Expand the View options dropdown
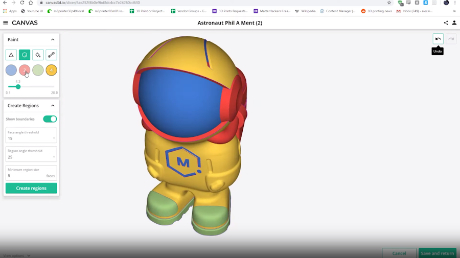 [17, 255]
